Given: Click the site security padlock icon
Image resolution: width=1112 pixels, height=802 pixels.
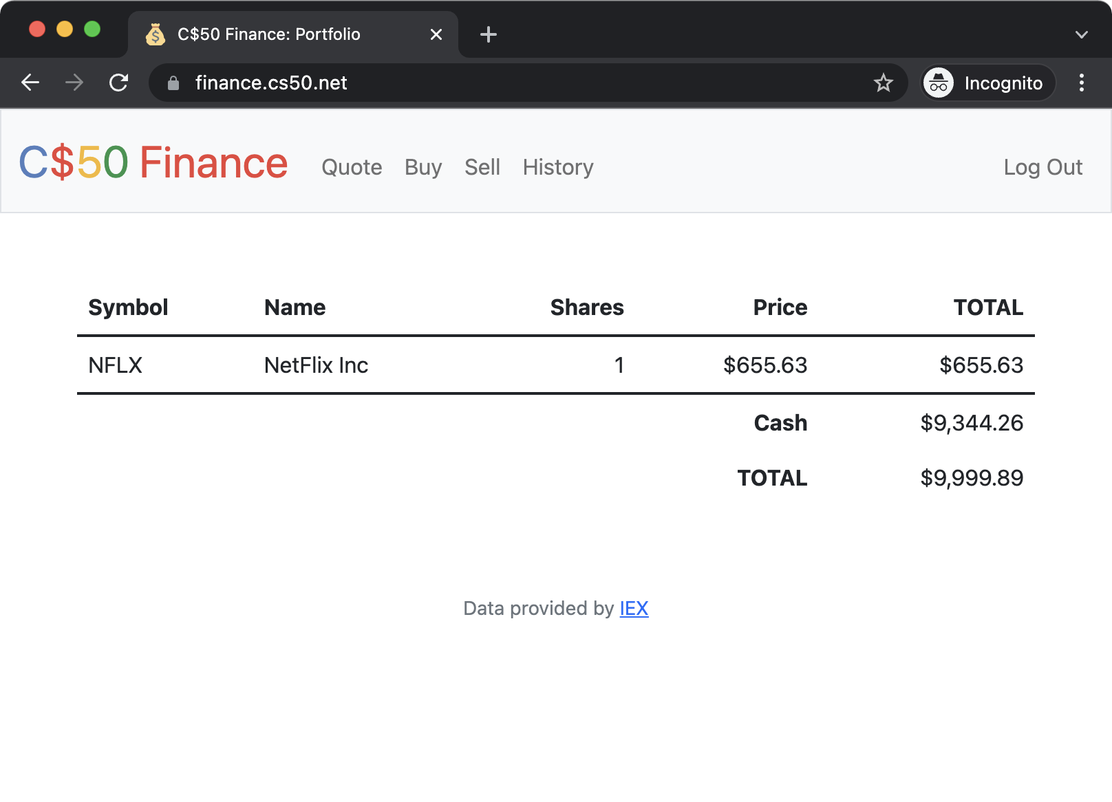Looking at the screenshot, I should 174,83.
